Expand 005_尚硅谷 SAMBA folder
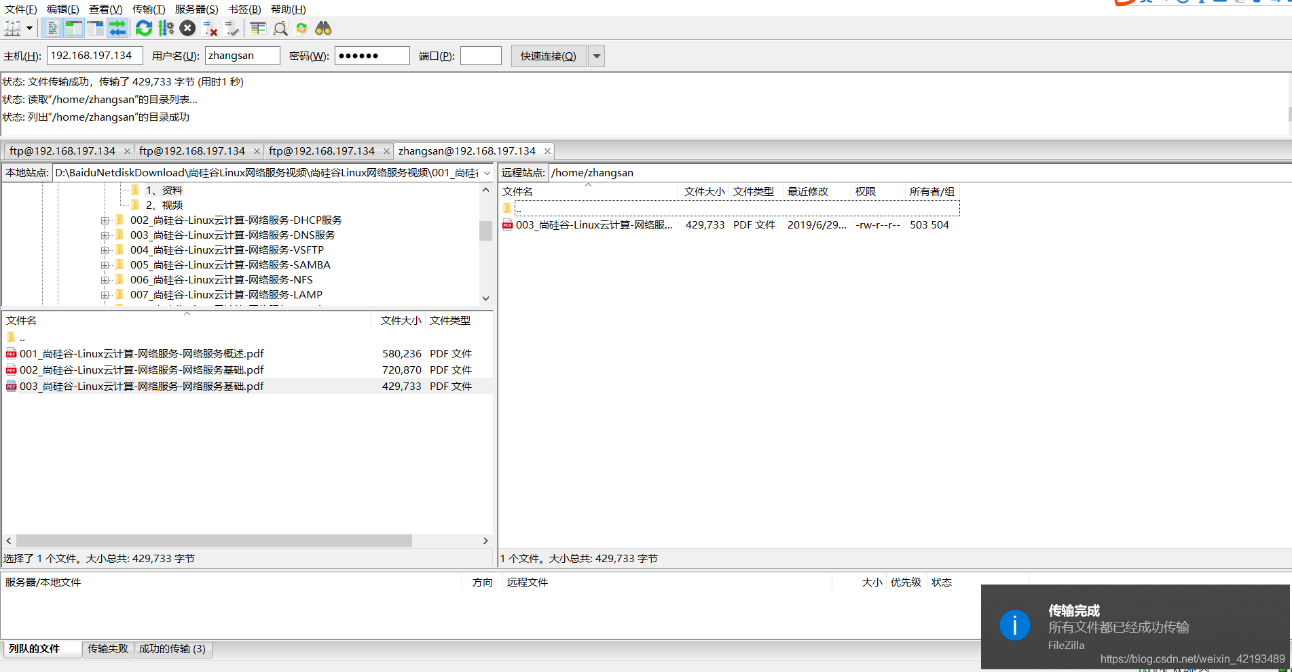Viewport: 1292px width, 672px height. pyautogui.click(x=105, y=265)
